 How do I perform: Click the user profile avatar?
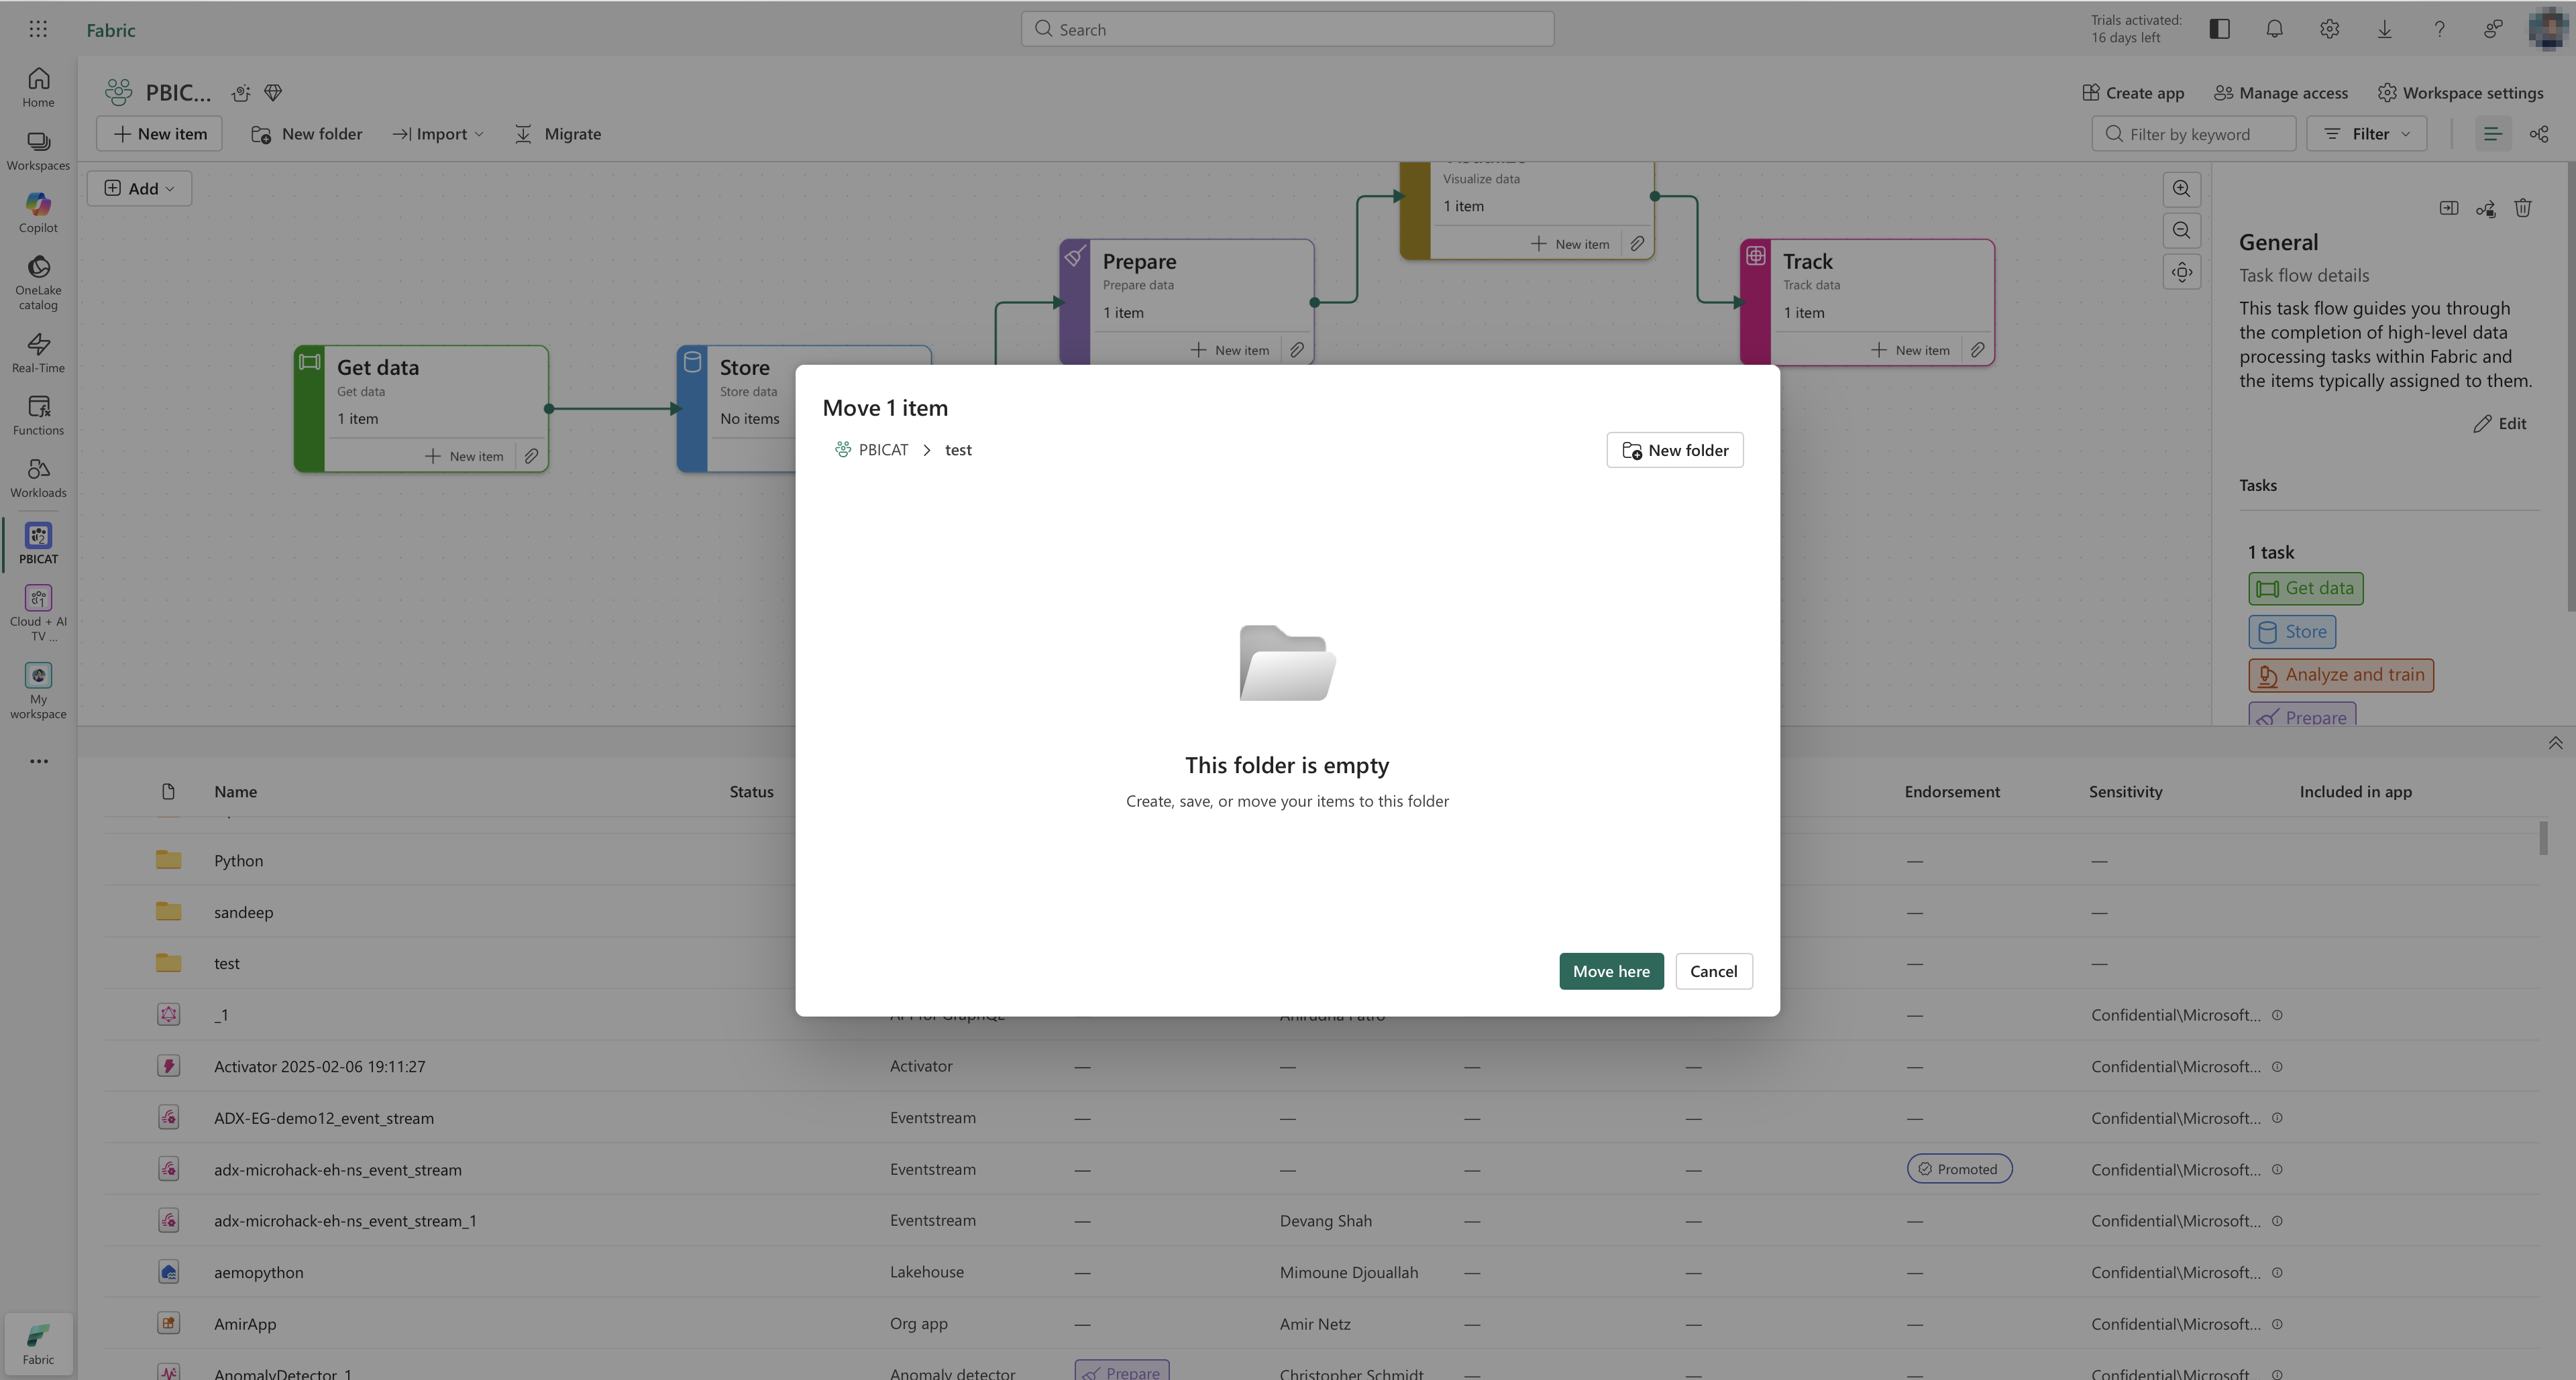coord(2548,29)
